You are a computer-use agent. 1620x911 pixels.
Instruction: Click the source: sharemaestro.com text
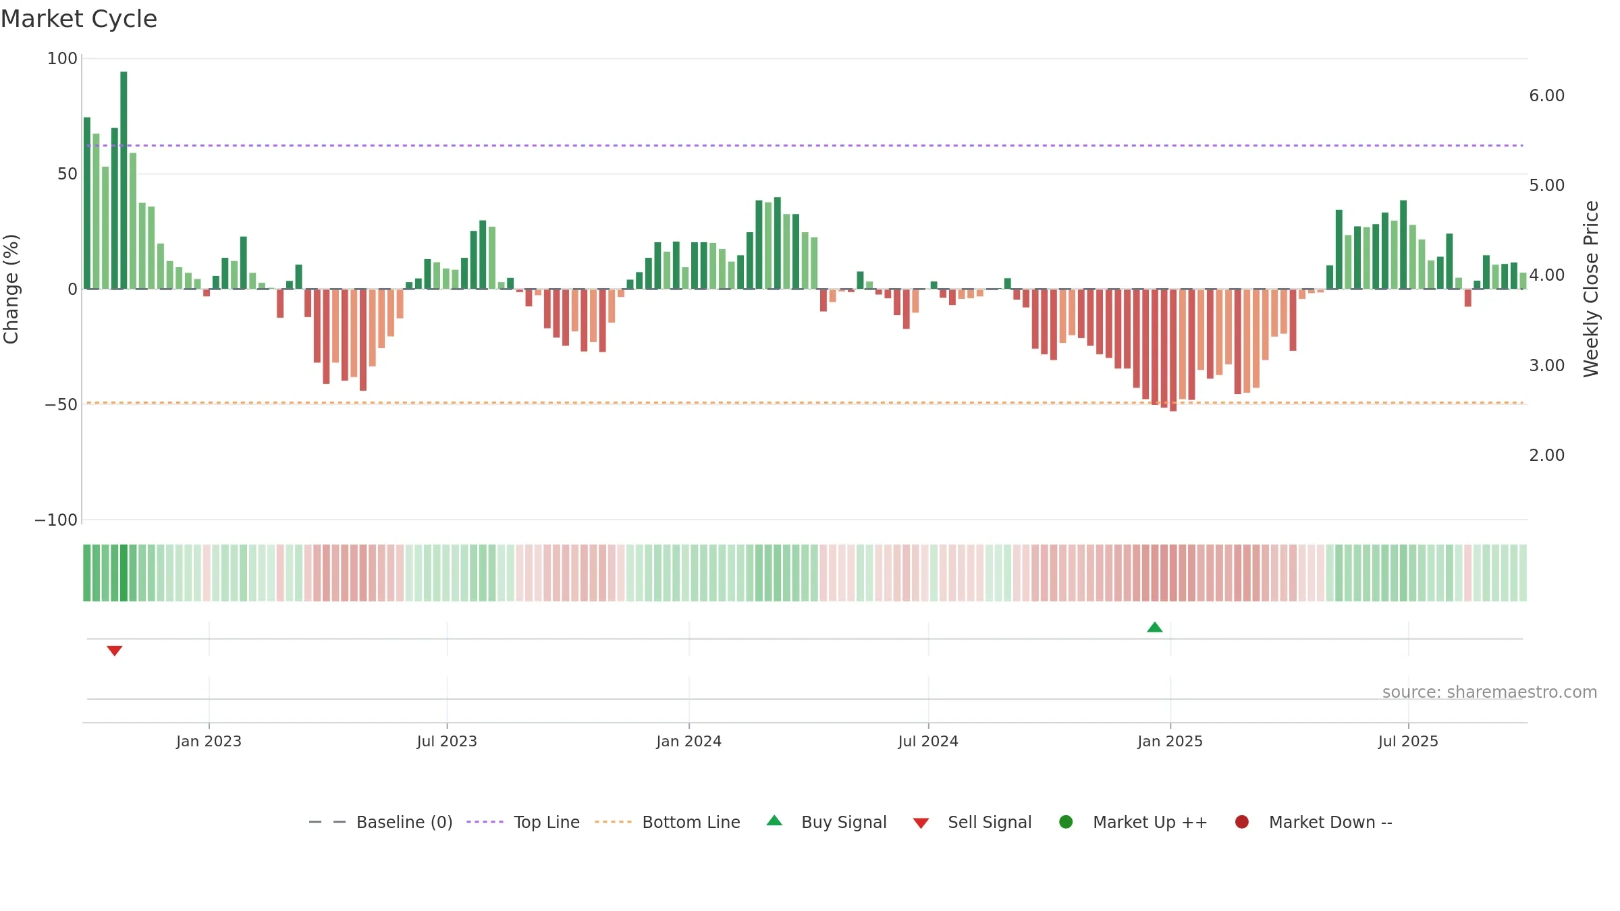tap(1490, 692)
